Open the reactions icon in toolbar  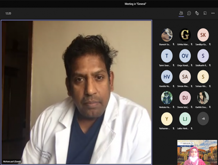coord(197,13)
